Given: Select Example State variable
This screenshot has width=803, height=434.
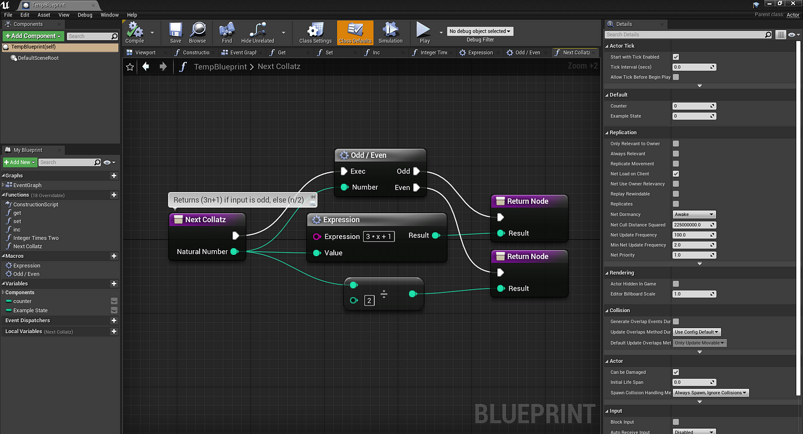Looking at the screenshot, I should coord(30,311).
